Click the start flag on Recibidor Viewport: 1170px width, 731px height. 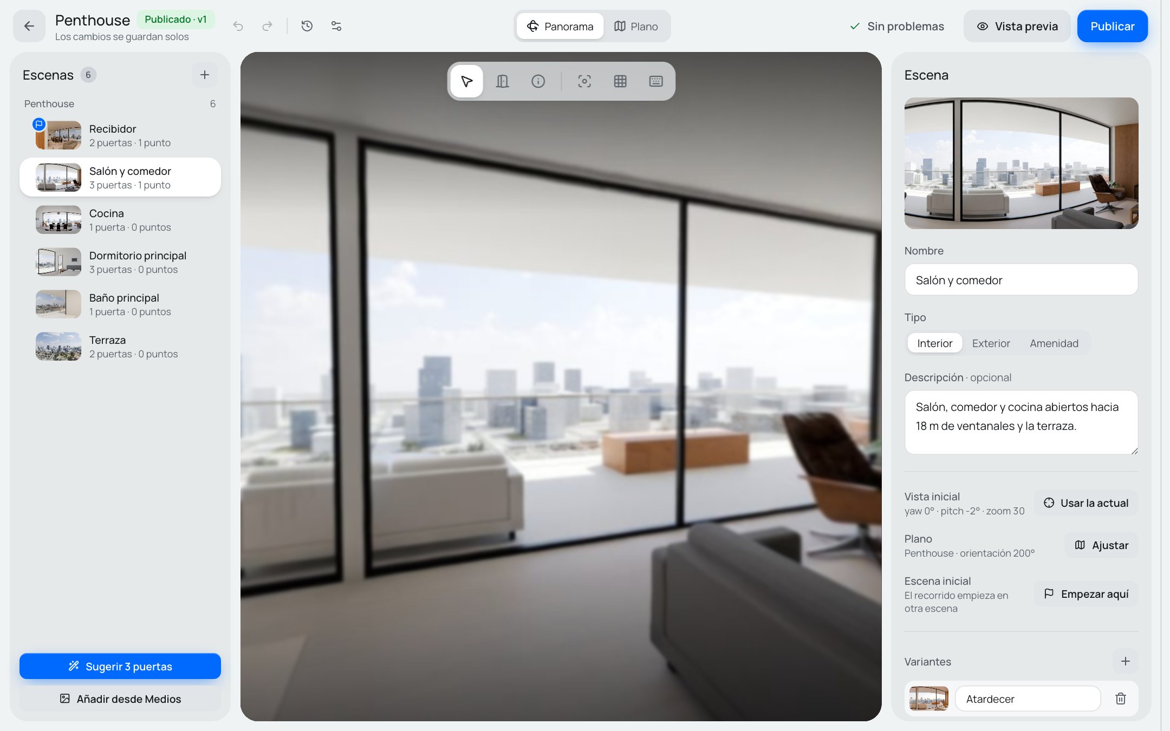click(x=39, y=124)
